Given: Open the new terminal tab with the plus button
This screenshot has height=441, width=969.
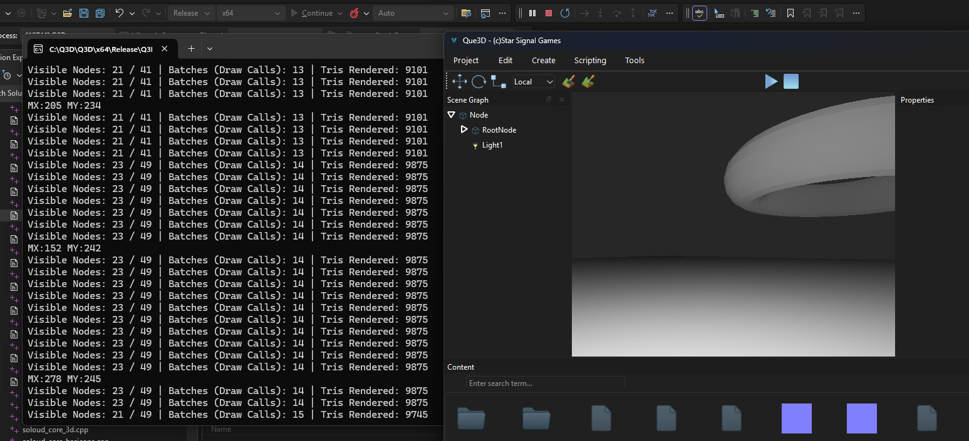Looking at the screenshot, I should tap(192, 49).
